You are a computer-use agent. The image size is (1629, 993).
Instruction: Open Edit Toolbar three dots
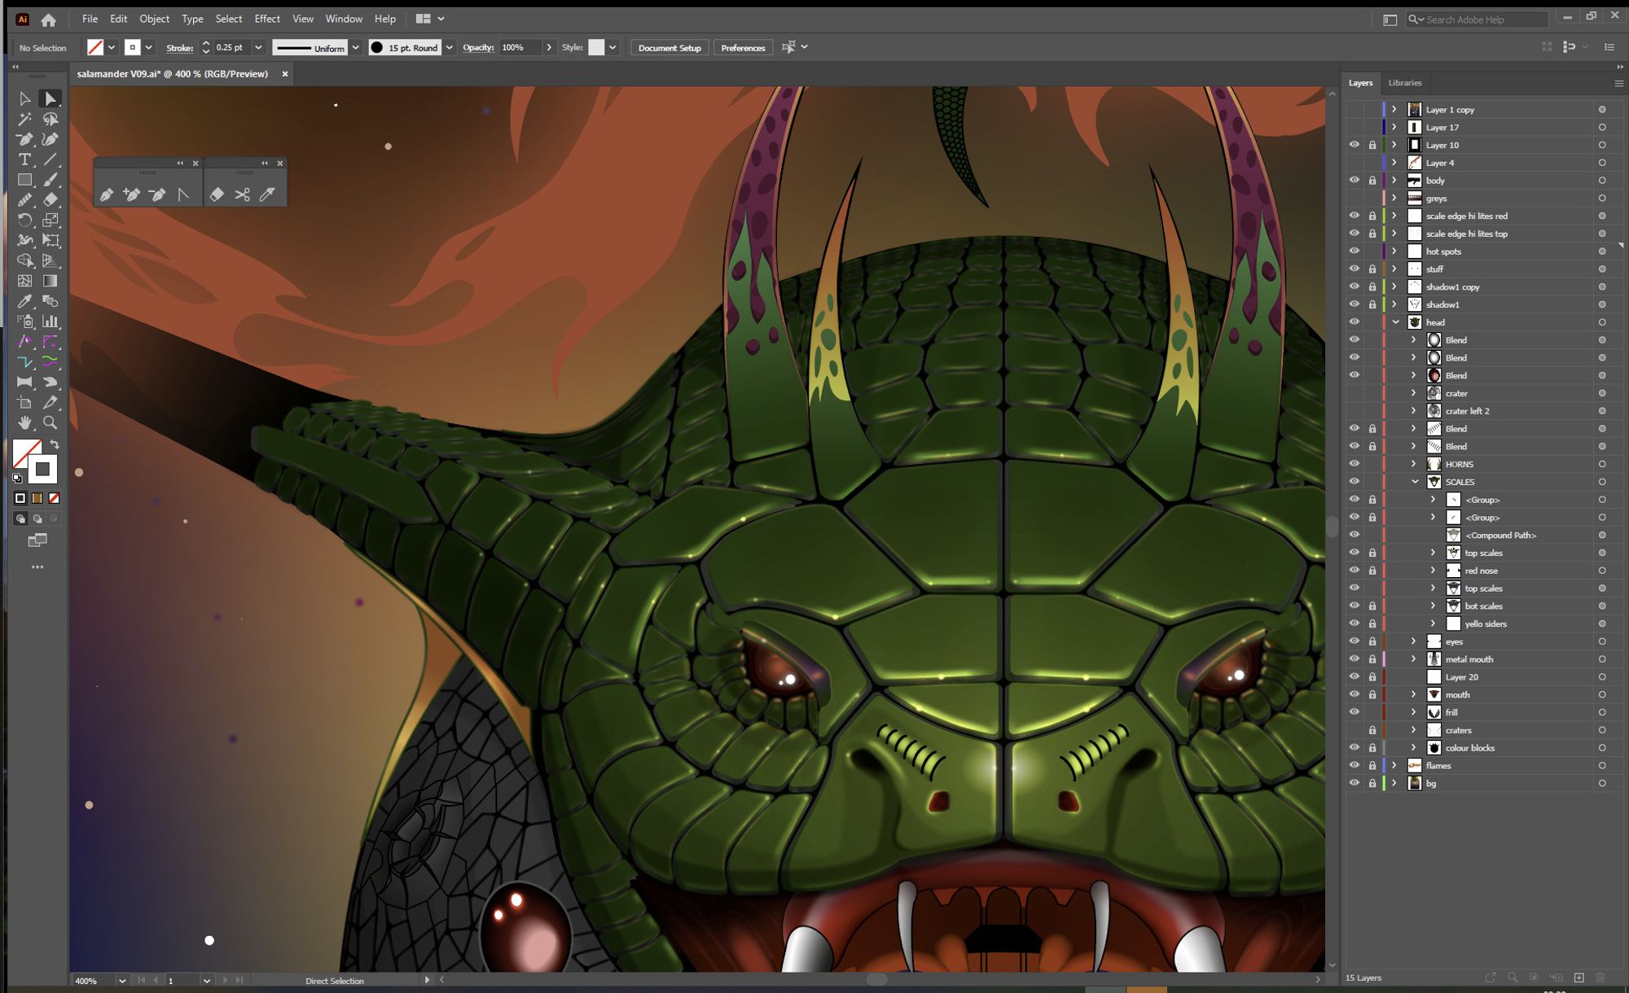click(37, 567)
